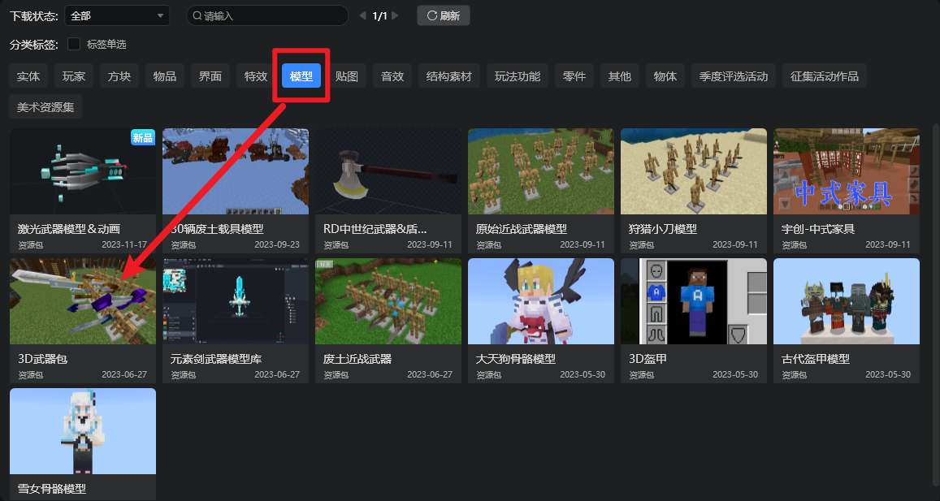Open the 狩猎小刀模型 thumbnail

tap(694, 171)
